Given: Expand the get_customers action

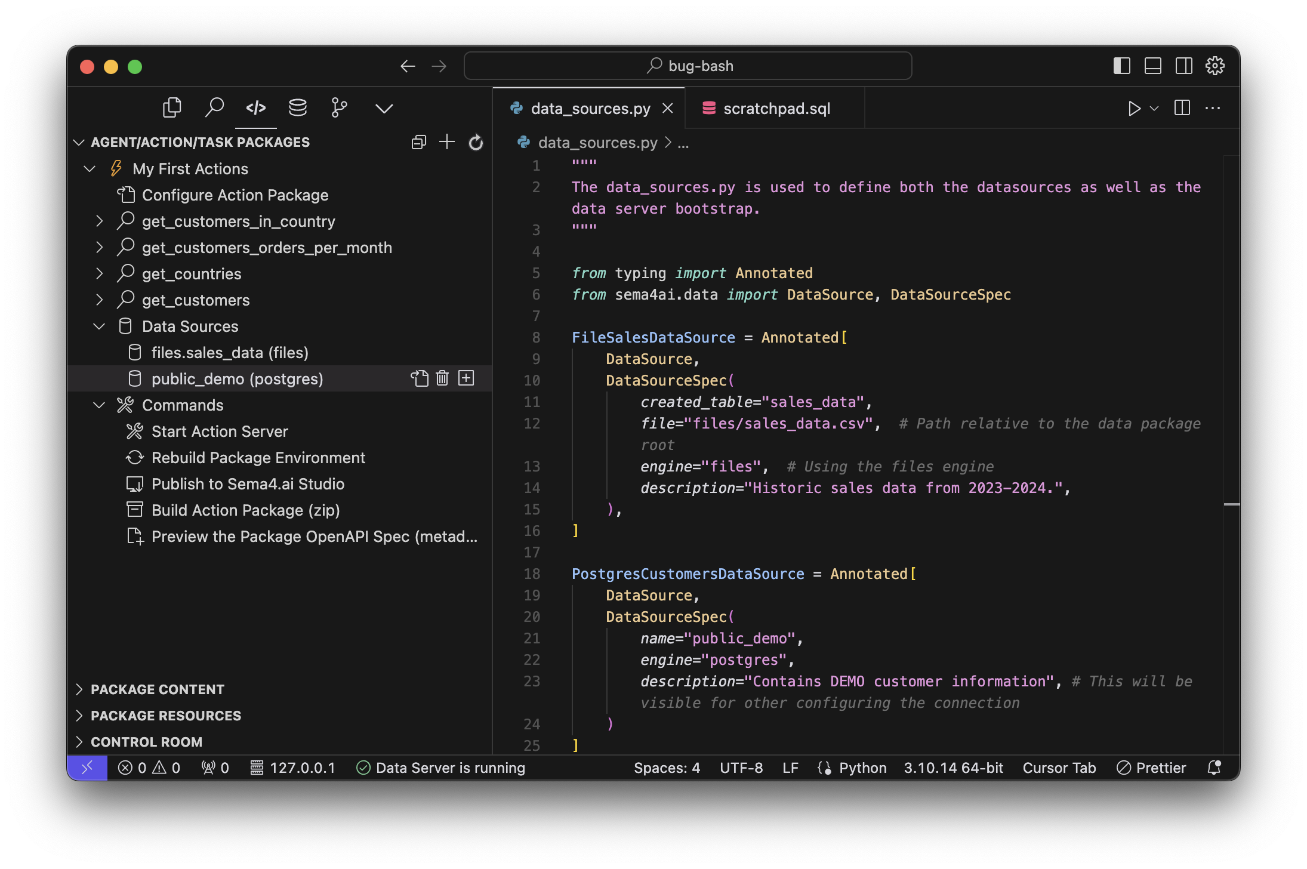Looking at the screenshot, I should [x=99, y=300].
